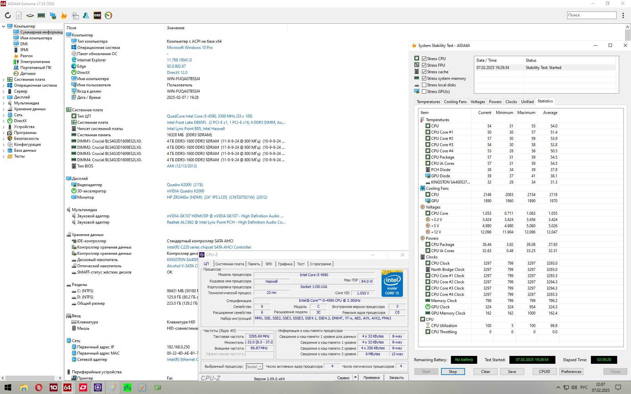Collapse the Компьютер tree node
This screenshot has width=631, height=394.
[4, 26]
